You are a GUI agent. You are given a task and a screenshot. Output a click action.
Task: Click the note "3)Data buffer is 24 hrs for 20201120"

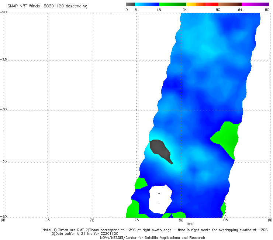click(x=85, y=234)
